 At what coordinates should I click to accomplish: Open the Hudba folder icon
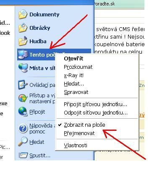click(x=23, y=41)
